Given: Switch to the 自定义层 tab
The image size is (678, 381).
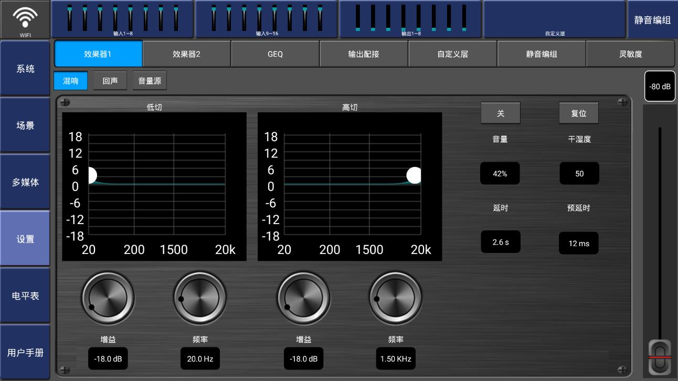Looking at the screenshot, I should (x=452, y=54).
